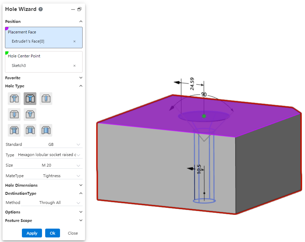Click the Hole Center Point selection box
The height and width of the screenshot is (242, 305).
pos(44,62)
